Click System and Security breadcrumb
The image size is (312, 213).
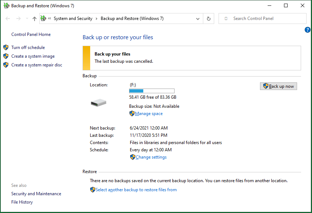tap(73, 19)
